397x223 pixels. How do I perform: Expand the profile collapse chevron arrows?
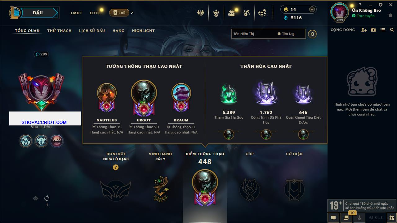pos(35,198)
